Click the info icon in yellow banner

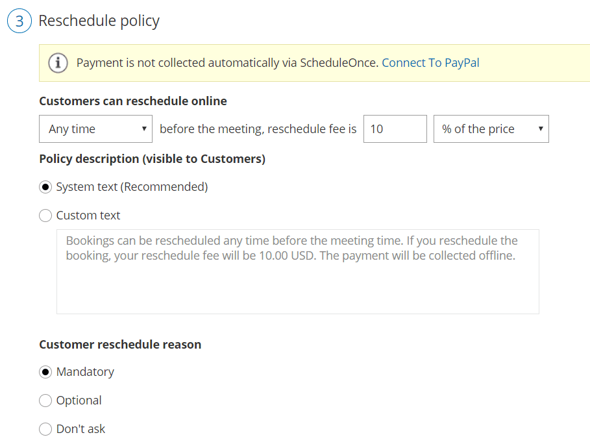coord(58,63)
